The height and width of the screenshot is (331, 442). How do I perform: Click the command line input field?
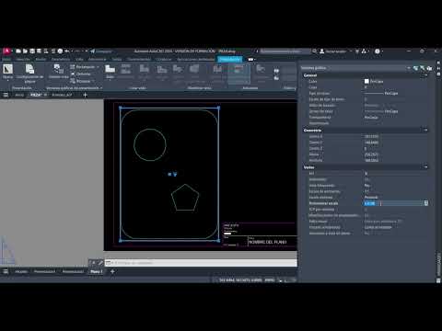tap(203, 263)
